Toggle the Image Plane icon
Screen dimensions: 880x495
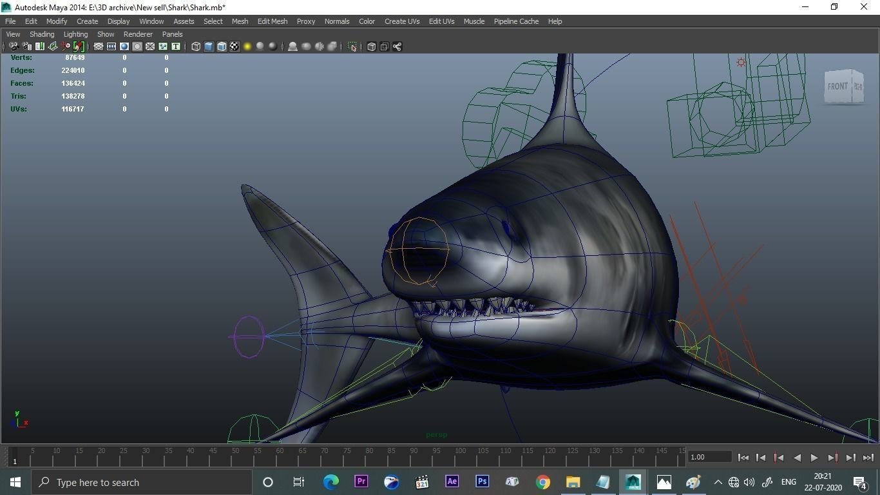point(53,46)
